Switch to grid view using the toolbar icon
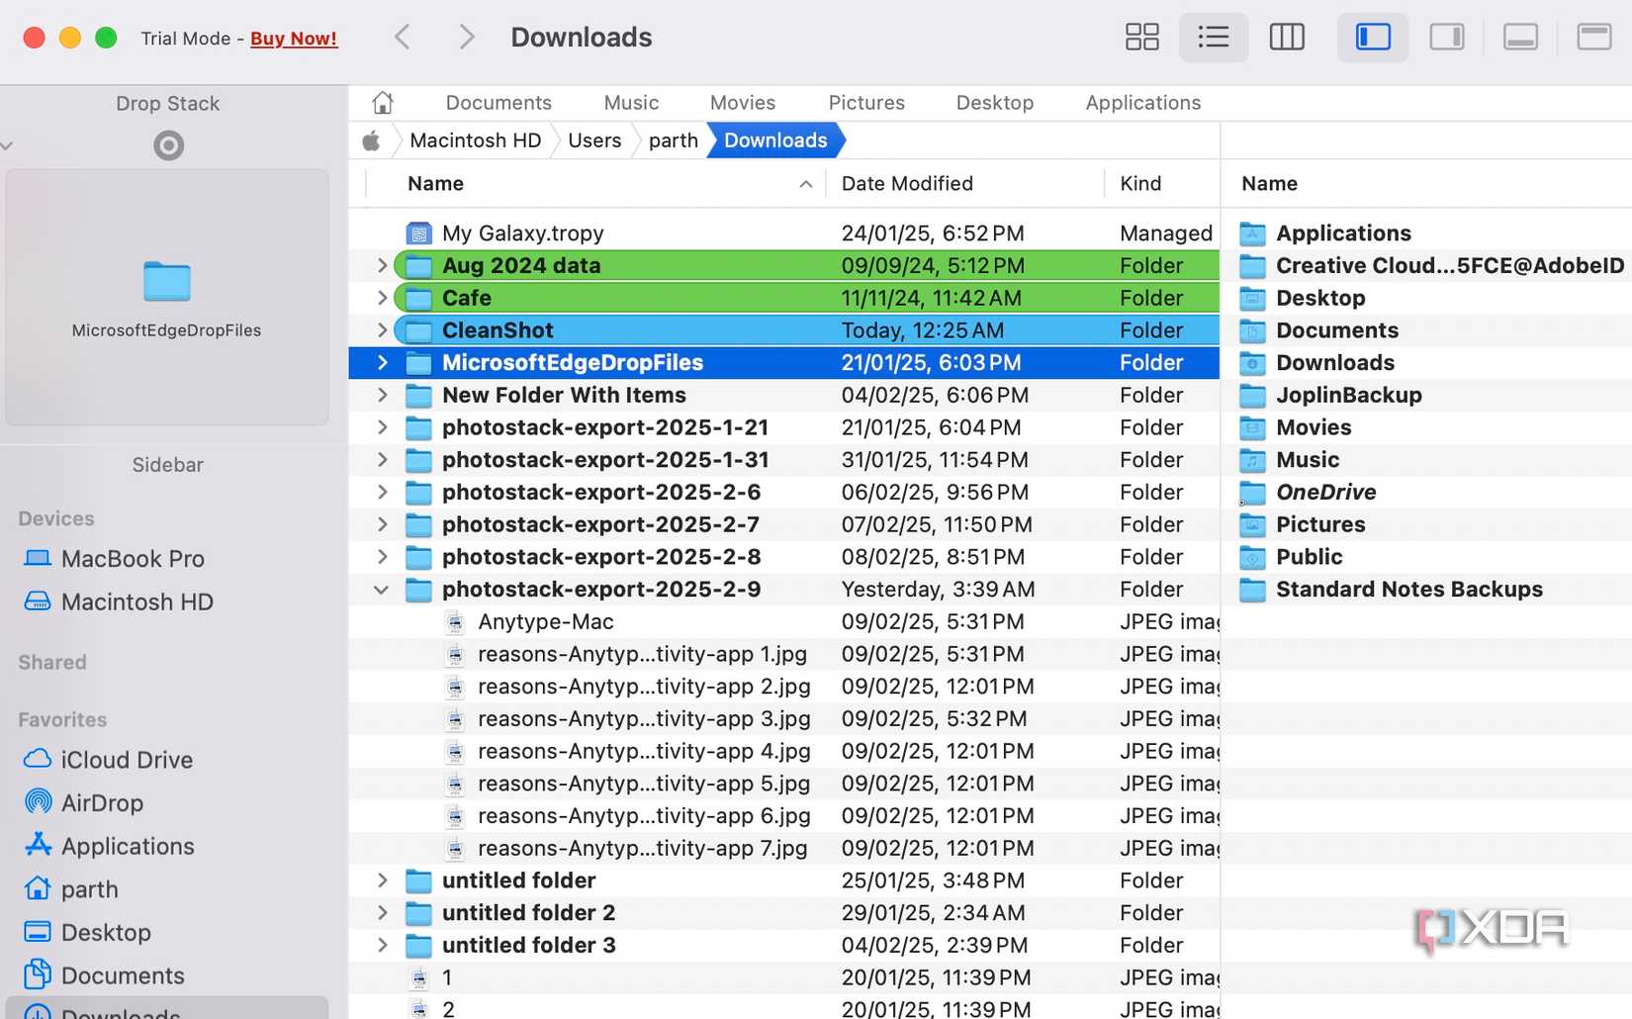 pyautogui.click(x=1141, y=37)
